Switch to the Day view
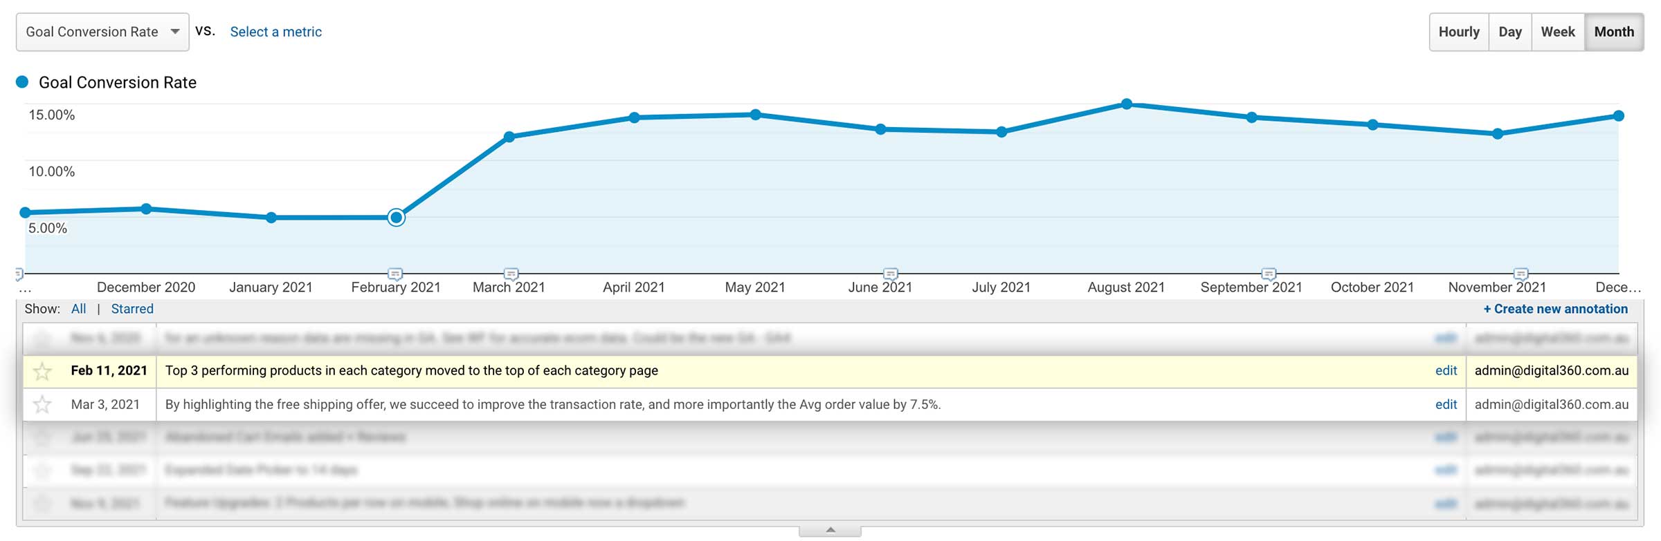The width and height of the screenshot is (1661, 541). [x=1510, y=32]
